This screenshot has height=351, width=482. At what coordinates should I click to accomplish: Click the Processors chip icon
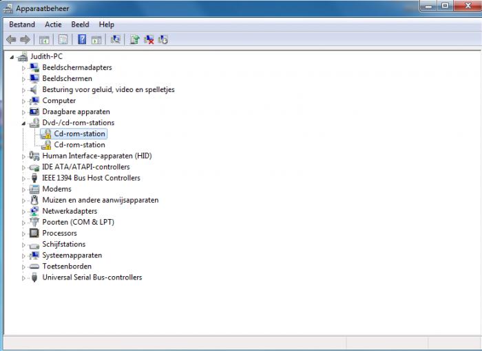[x=34, y=233]
